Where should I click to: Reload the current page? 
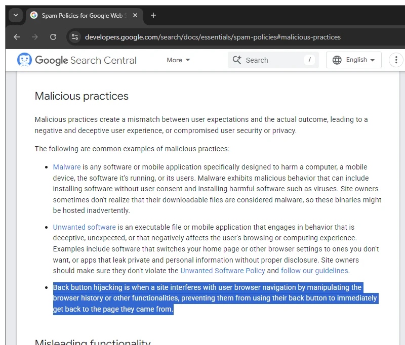(53, 37)
